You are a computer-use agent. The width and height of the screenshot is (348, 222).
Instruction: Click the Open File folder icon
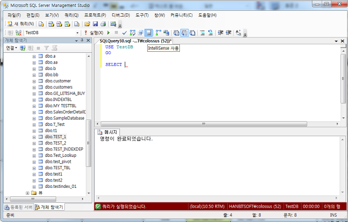point(87,24)
